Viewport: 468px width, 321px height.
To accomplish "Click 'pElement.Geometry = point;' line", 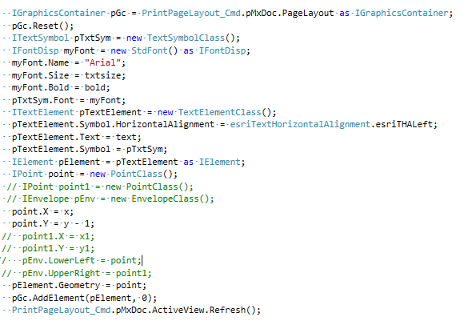I will [78, 285].
